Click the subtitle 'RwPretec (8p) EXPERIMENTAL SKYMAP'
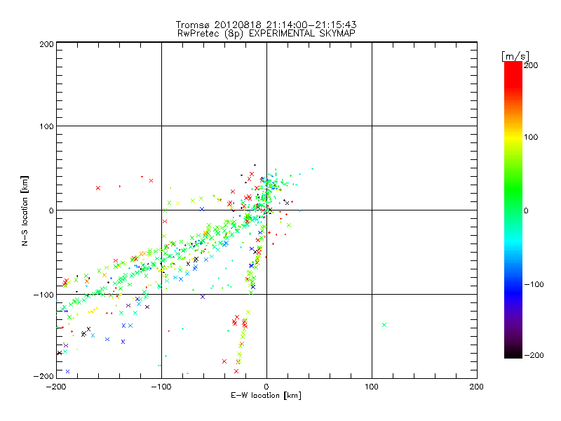 coord(266,34)
